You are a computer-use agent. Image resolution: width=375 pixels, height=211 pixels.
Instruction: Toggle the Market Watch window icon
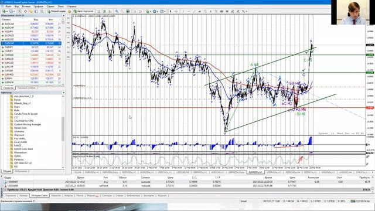(19, 11)
